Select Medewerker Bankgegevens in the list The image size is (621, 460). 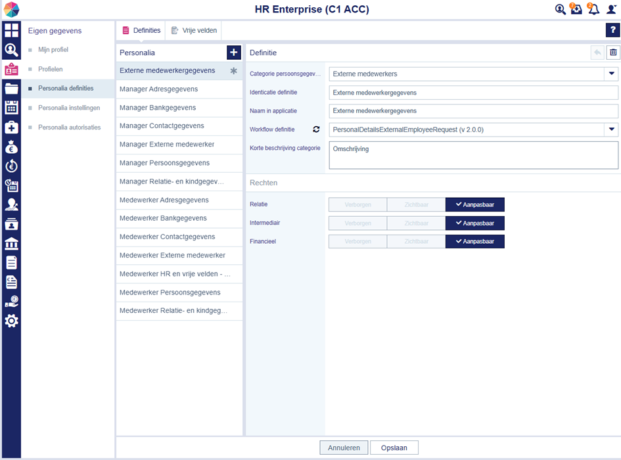pyautogui.click(x=179, y=218)
